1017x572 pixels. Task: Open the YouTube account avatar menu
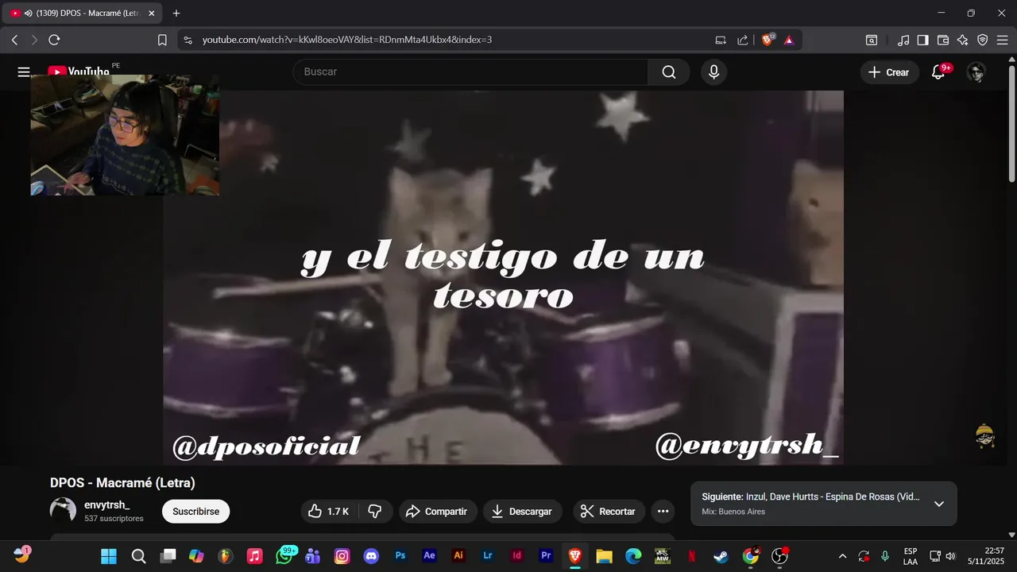[x=976, y=72]
